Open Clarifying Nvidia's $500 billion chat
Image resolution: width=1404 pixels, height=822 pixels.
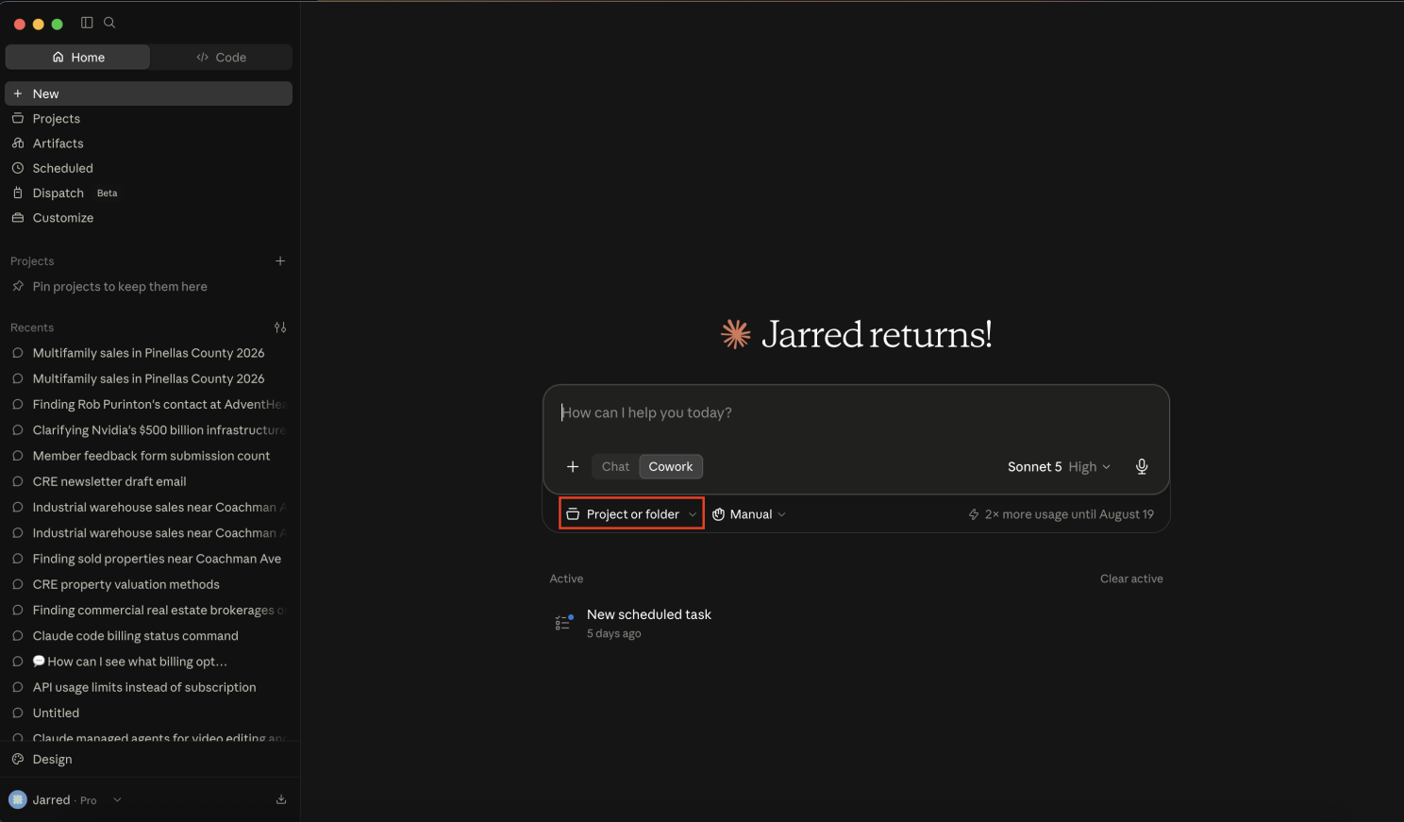pyautogui.click(x=149, y=430)
